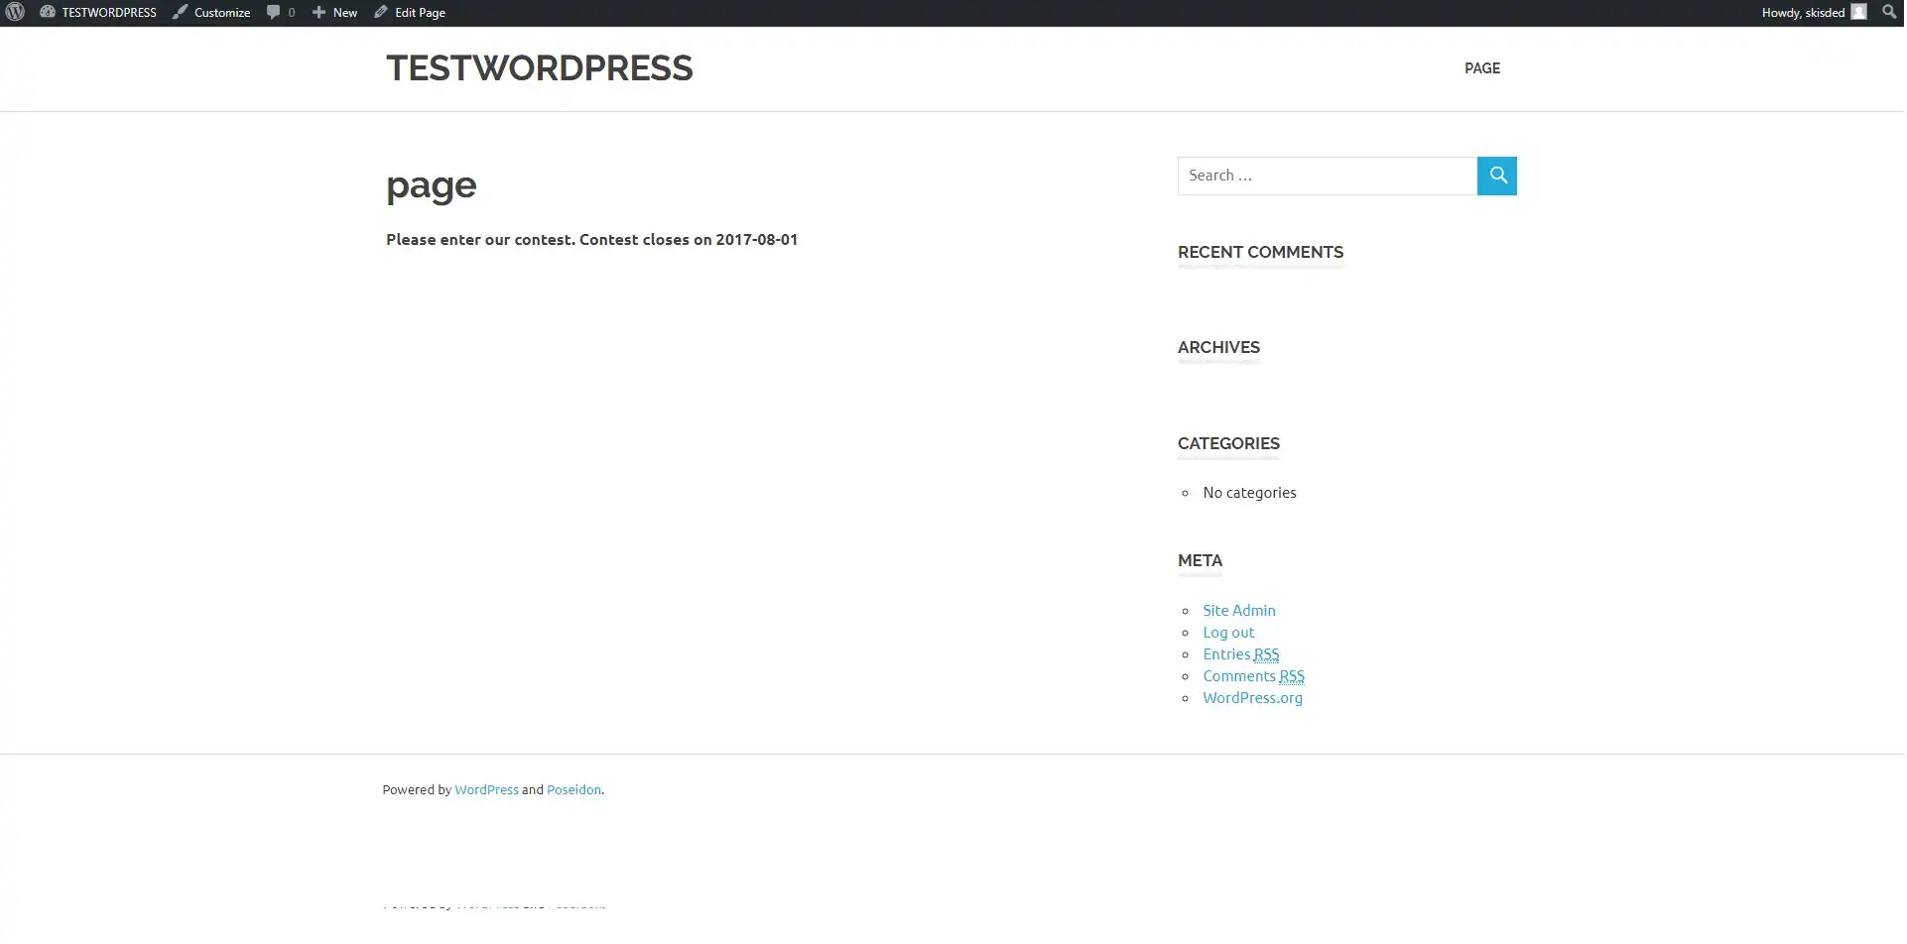Screen dimensions: 1907x944
Task: Open the PAGE navigation menu item
Action: tap(1481, 68)
